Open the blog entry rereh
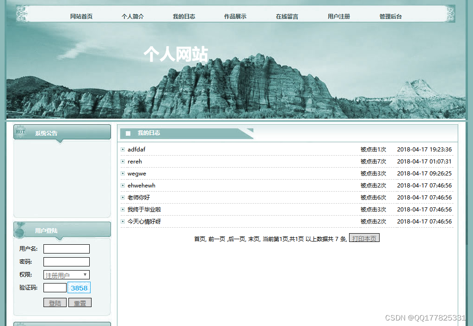The image size is (473, 326). click(x=135, y=161)
